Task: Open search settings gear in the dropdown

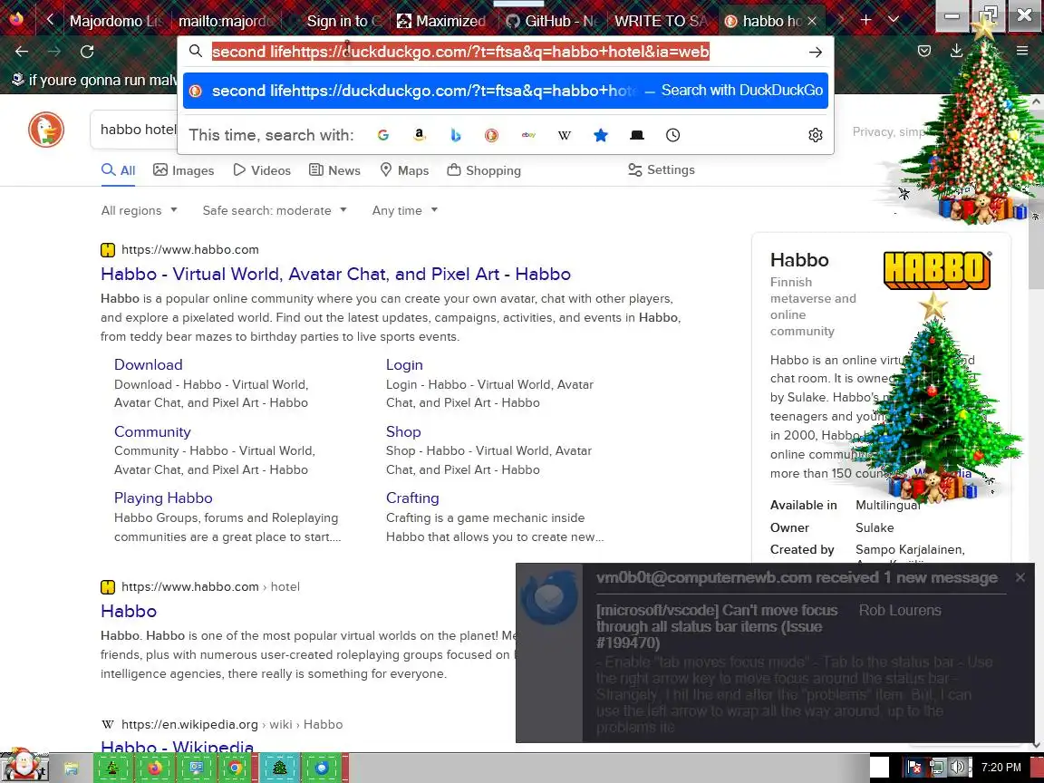Action: coord(815,135)
